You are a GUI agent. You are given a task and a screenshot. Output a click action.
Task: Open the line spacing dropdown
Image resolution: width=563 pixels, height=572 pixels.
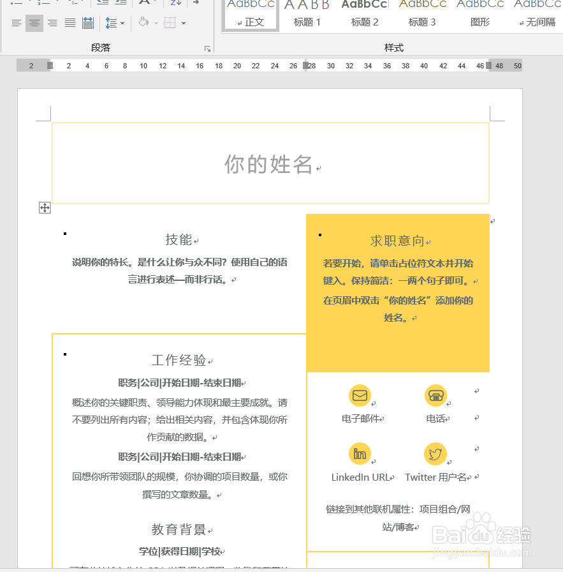click(122, 22)
